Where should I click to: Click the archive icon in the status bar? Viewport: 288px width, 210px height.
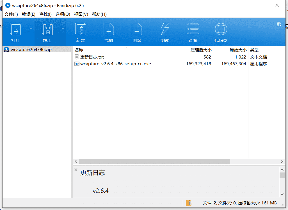pos(189,203)
